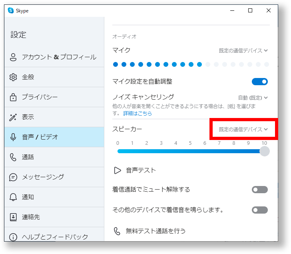The image size is (291, 254).
Task: Click the speaker volume slider handle
Action: point(265,151)
